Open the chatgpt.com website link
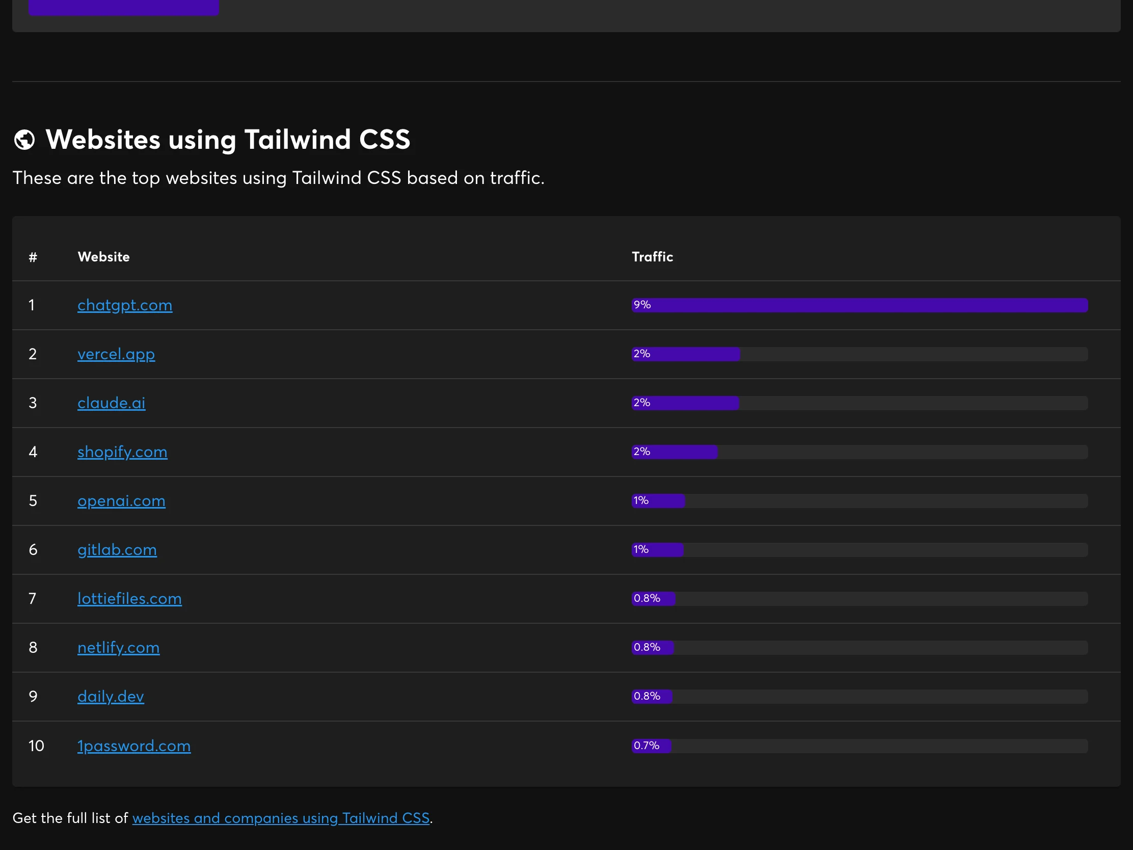 pyautogui.click(x=124, y=305)
